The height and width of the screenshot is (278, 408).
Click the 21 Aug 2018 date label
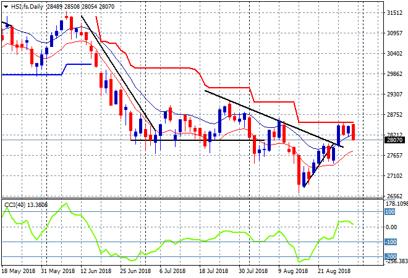click(334, 271)
